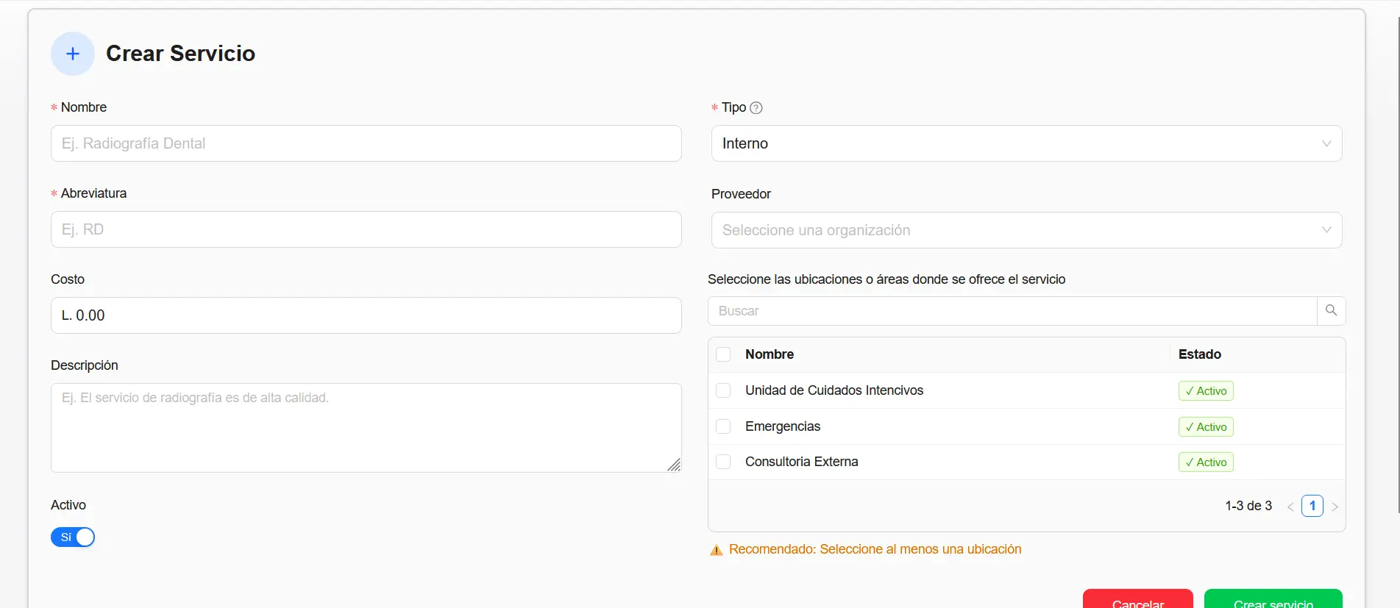
Task: Click the 1-3 de 3 pagination text
Action: pyautogui.click(x=1248, y=506)
